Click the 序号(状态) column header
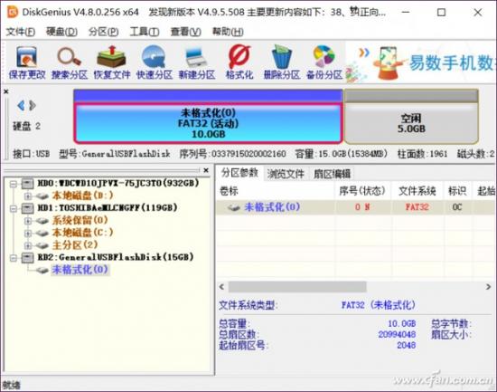The width and height of the screenshot is (497, 392). point(362,191)
